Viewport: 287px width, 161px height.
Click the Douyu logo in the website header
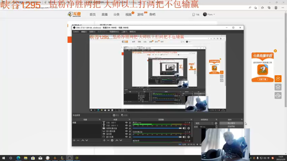[74, 14]
